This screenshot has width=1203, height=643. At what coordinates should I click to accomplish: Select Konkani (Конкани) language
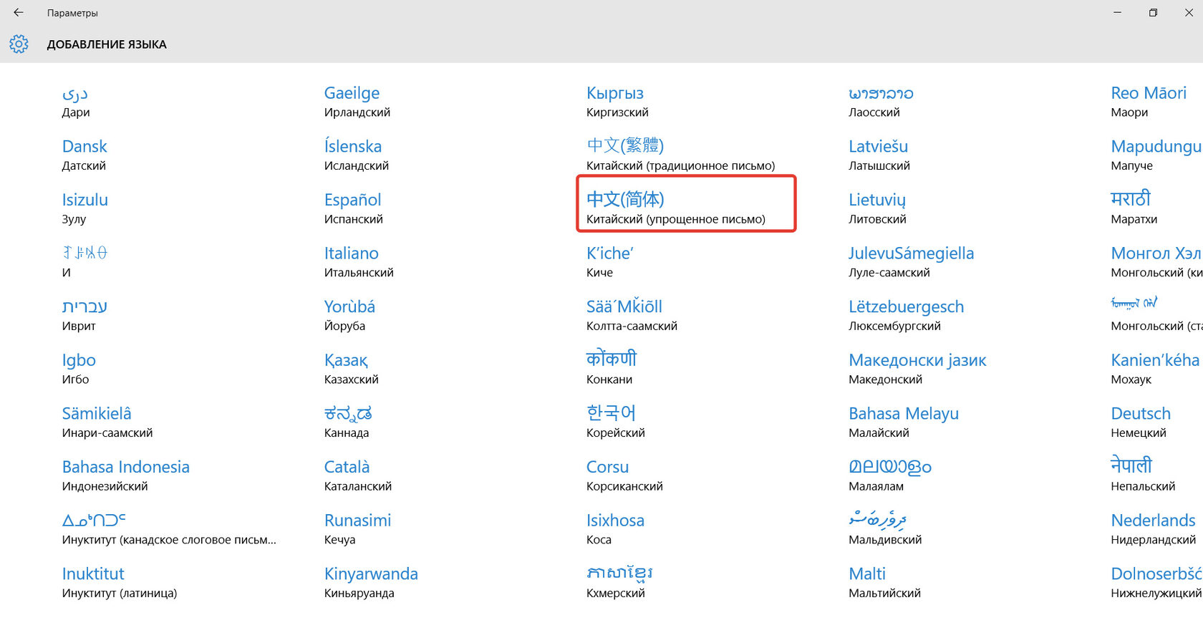(612, 369)
